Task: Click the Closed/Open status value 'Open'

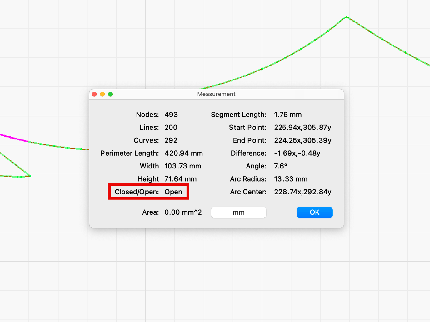Action: [173, 192]
